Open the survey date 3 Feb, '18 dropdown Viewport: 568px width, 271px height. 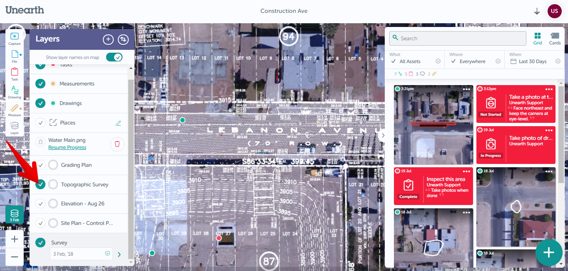coord(82,254)
